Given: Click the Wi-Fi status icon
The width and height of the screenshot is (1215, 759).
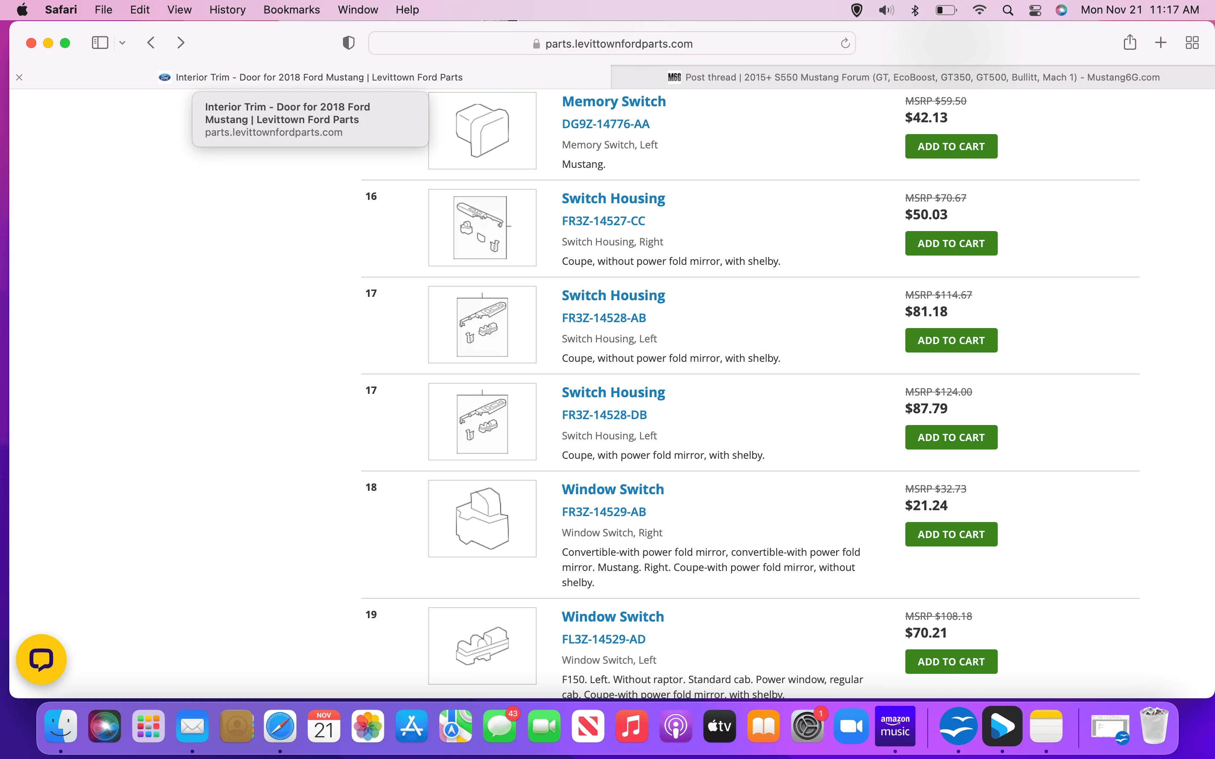Looking at the screenshot, I should (x=979, y=10).
